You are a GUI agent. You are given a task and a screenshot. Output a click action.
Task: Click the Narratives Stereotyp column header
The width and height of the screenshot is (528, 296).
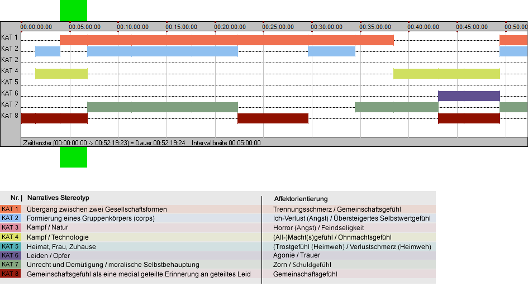pos(58,198)
